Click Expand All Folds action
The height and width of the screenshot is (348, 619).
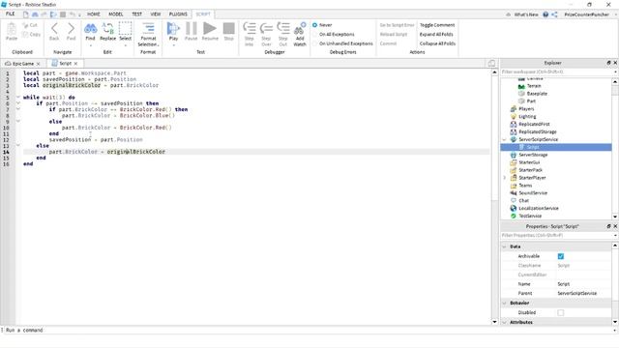(x=436, y=35)
